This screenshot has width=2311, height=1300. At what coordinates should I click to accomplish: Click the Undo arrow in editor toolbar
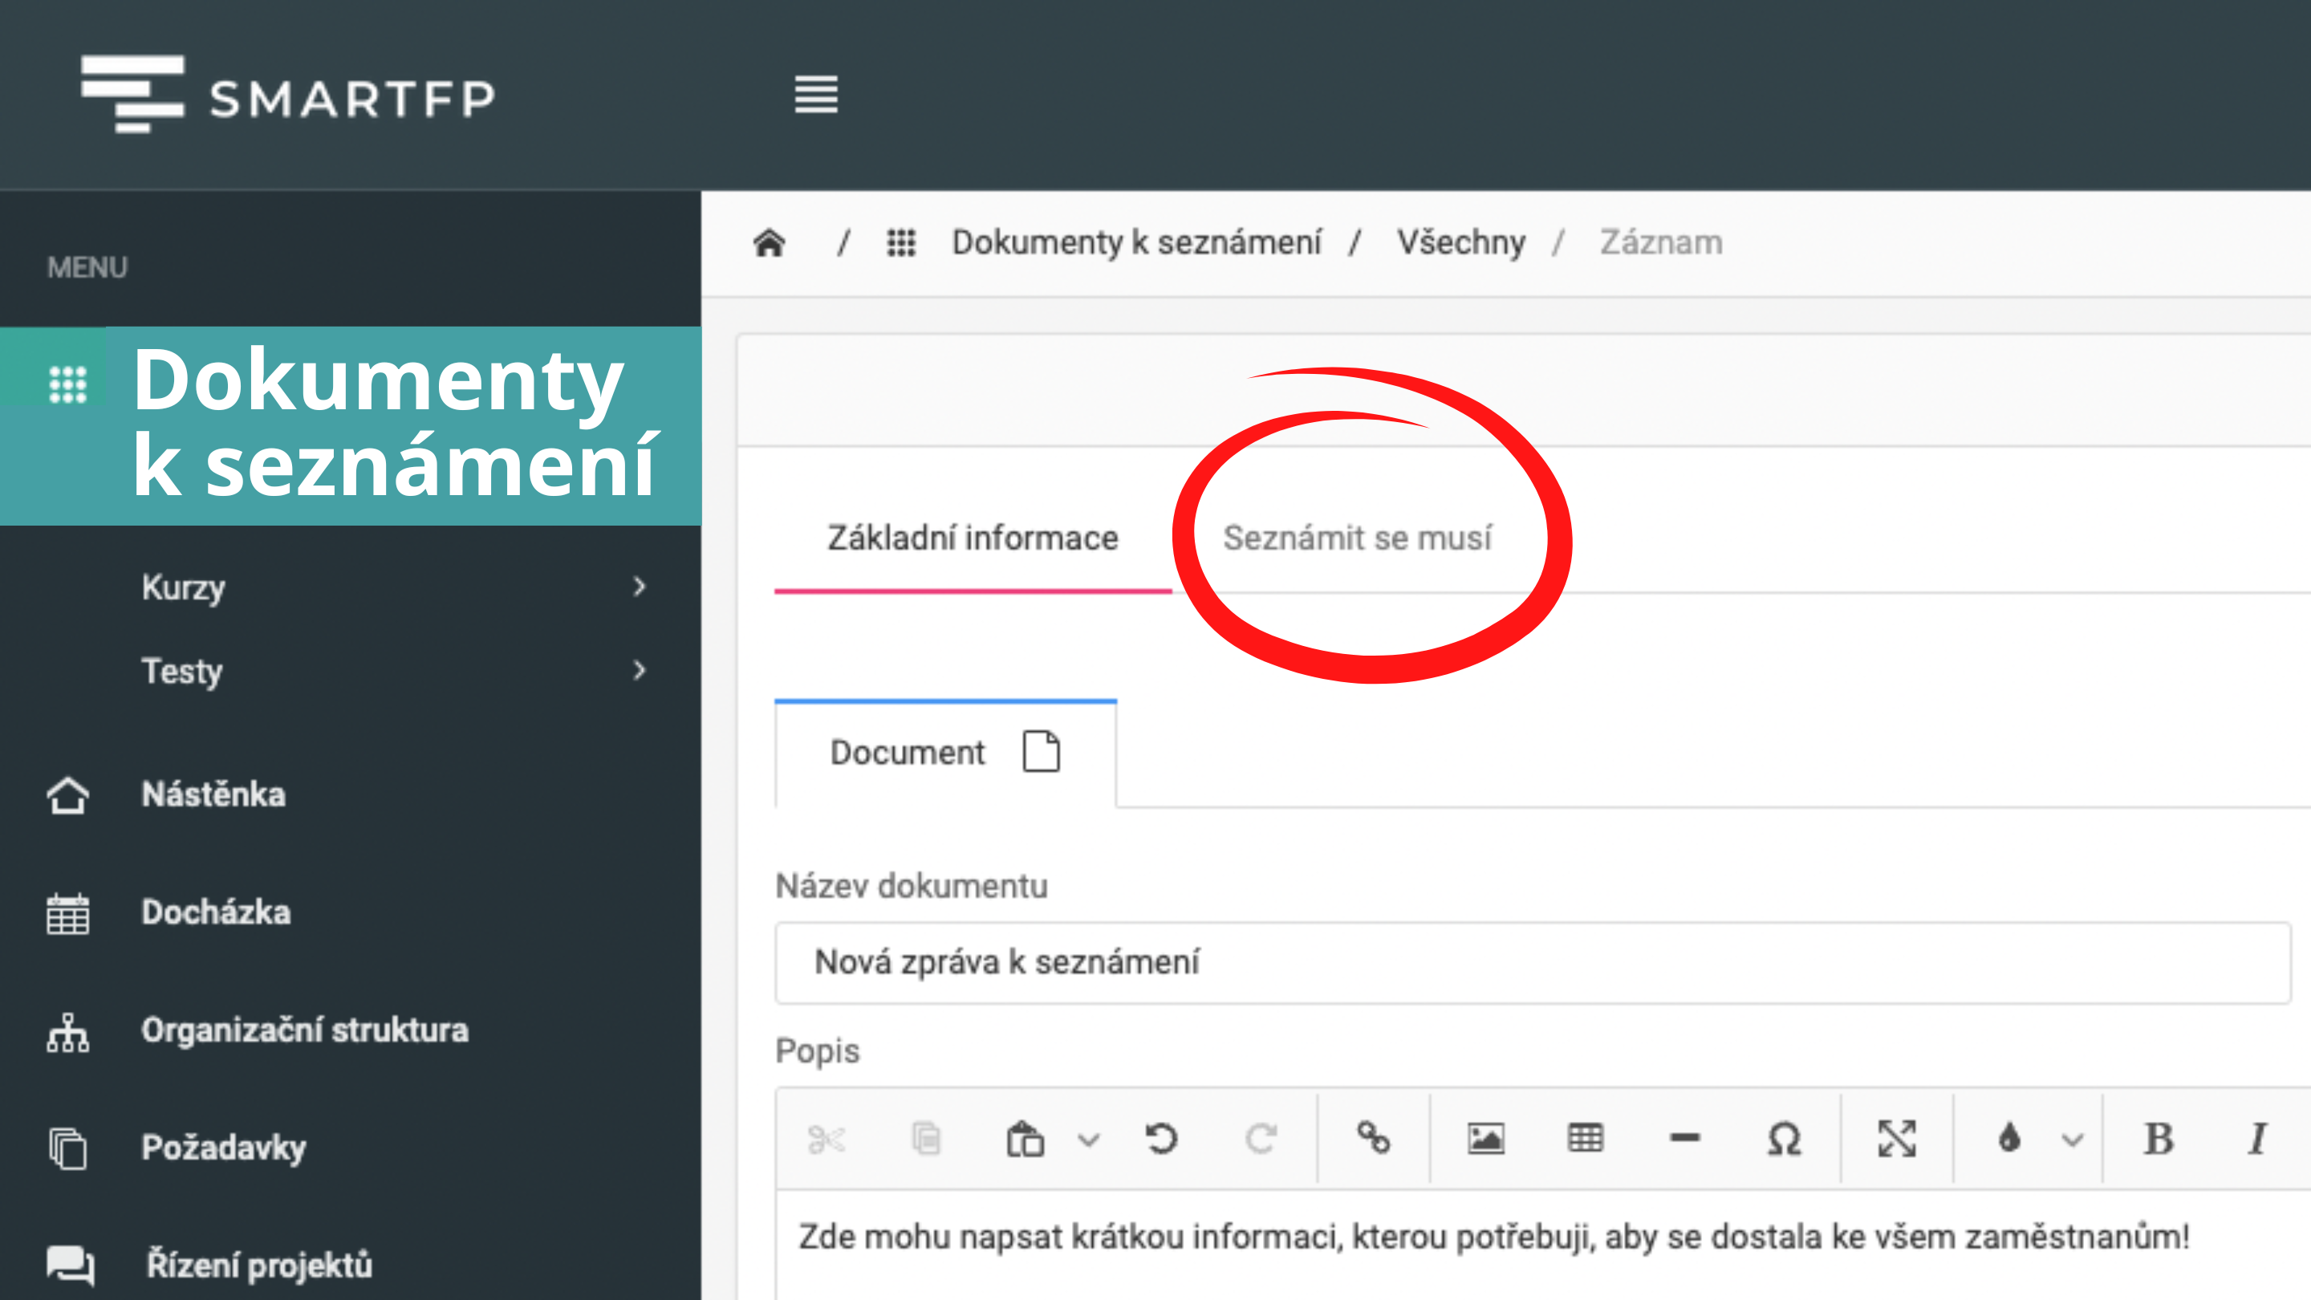1162,1139
